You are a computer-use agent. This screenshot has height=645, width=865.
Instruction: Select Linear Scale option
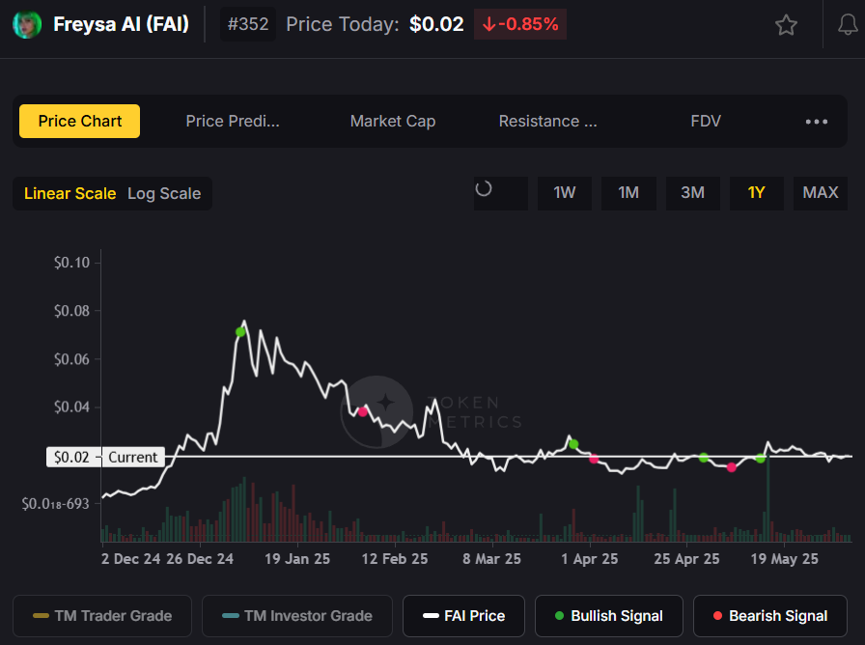pos(70,194)
